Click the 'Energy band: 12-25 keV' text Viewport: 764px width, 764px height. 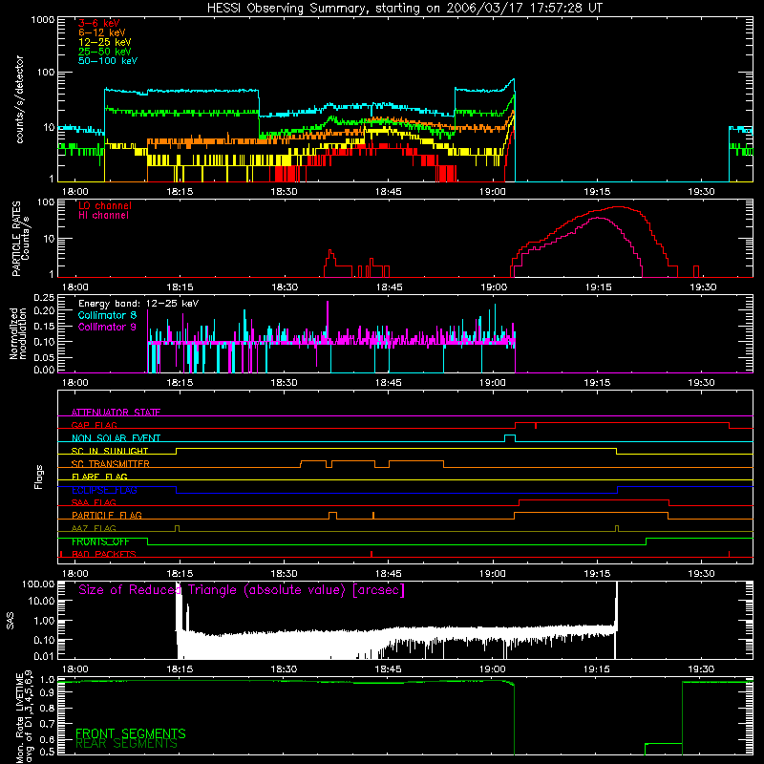[x=138, y=304]
